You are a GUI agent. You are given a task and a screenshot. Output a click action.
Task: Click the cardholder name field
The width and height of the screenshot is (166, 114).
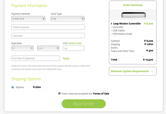48,27
